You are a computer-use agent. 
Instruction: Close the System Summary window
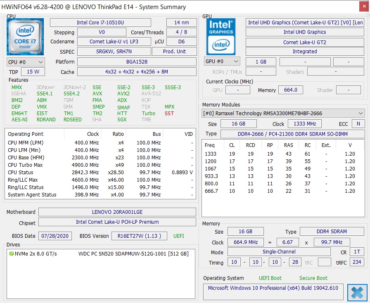tap(364, 7)
